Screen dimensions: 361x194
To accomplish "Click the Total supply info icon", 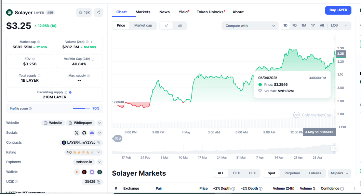I will 39,76.
